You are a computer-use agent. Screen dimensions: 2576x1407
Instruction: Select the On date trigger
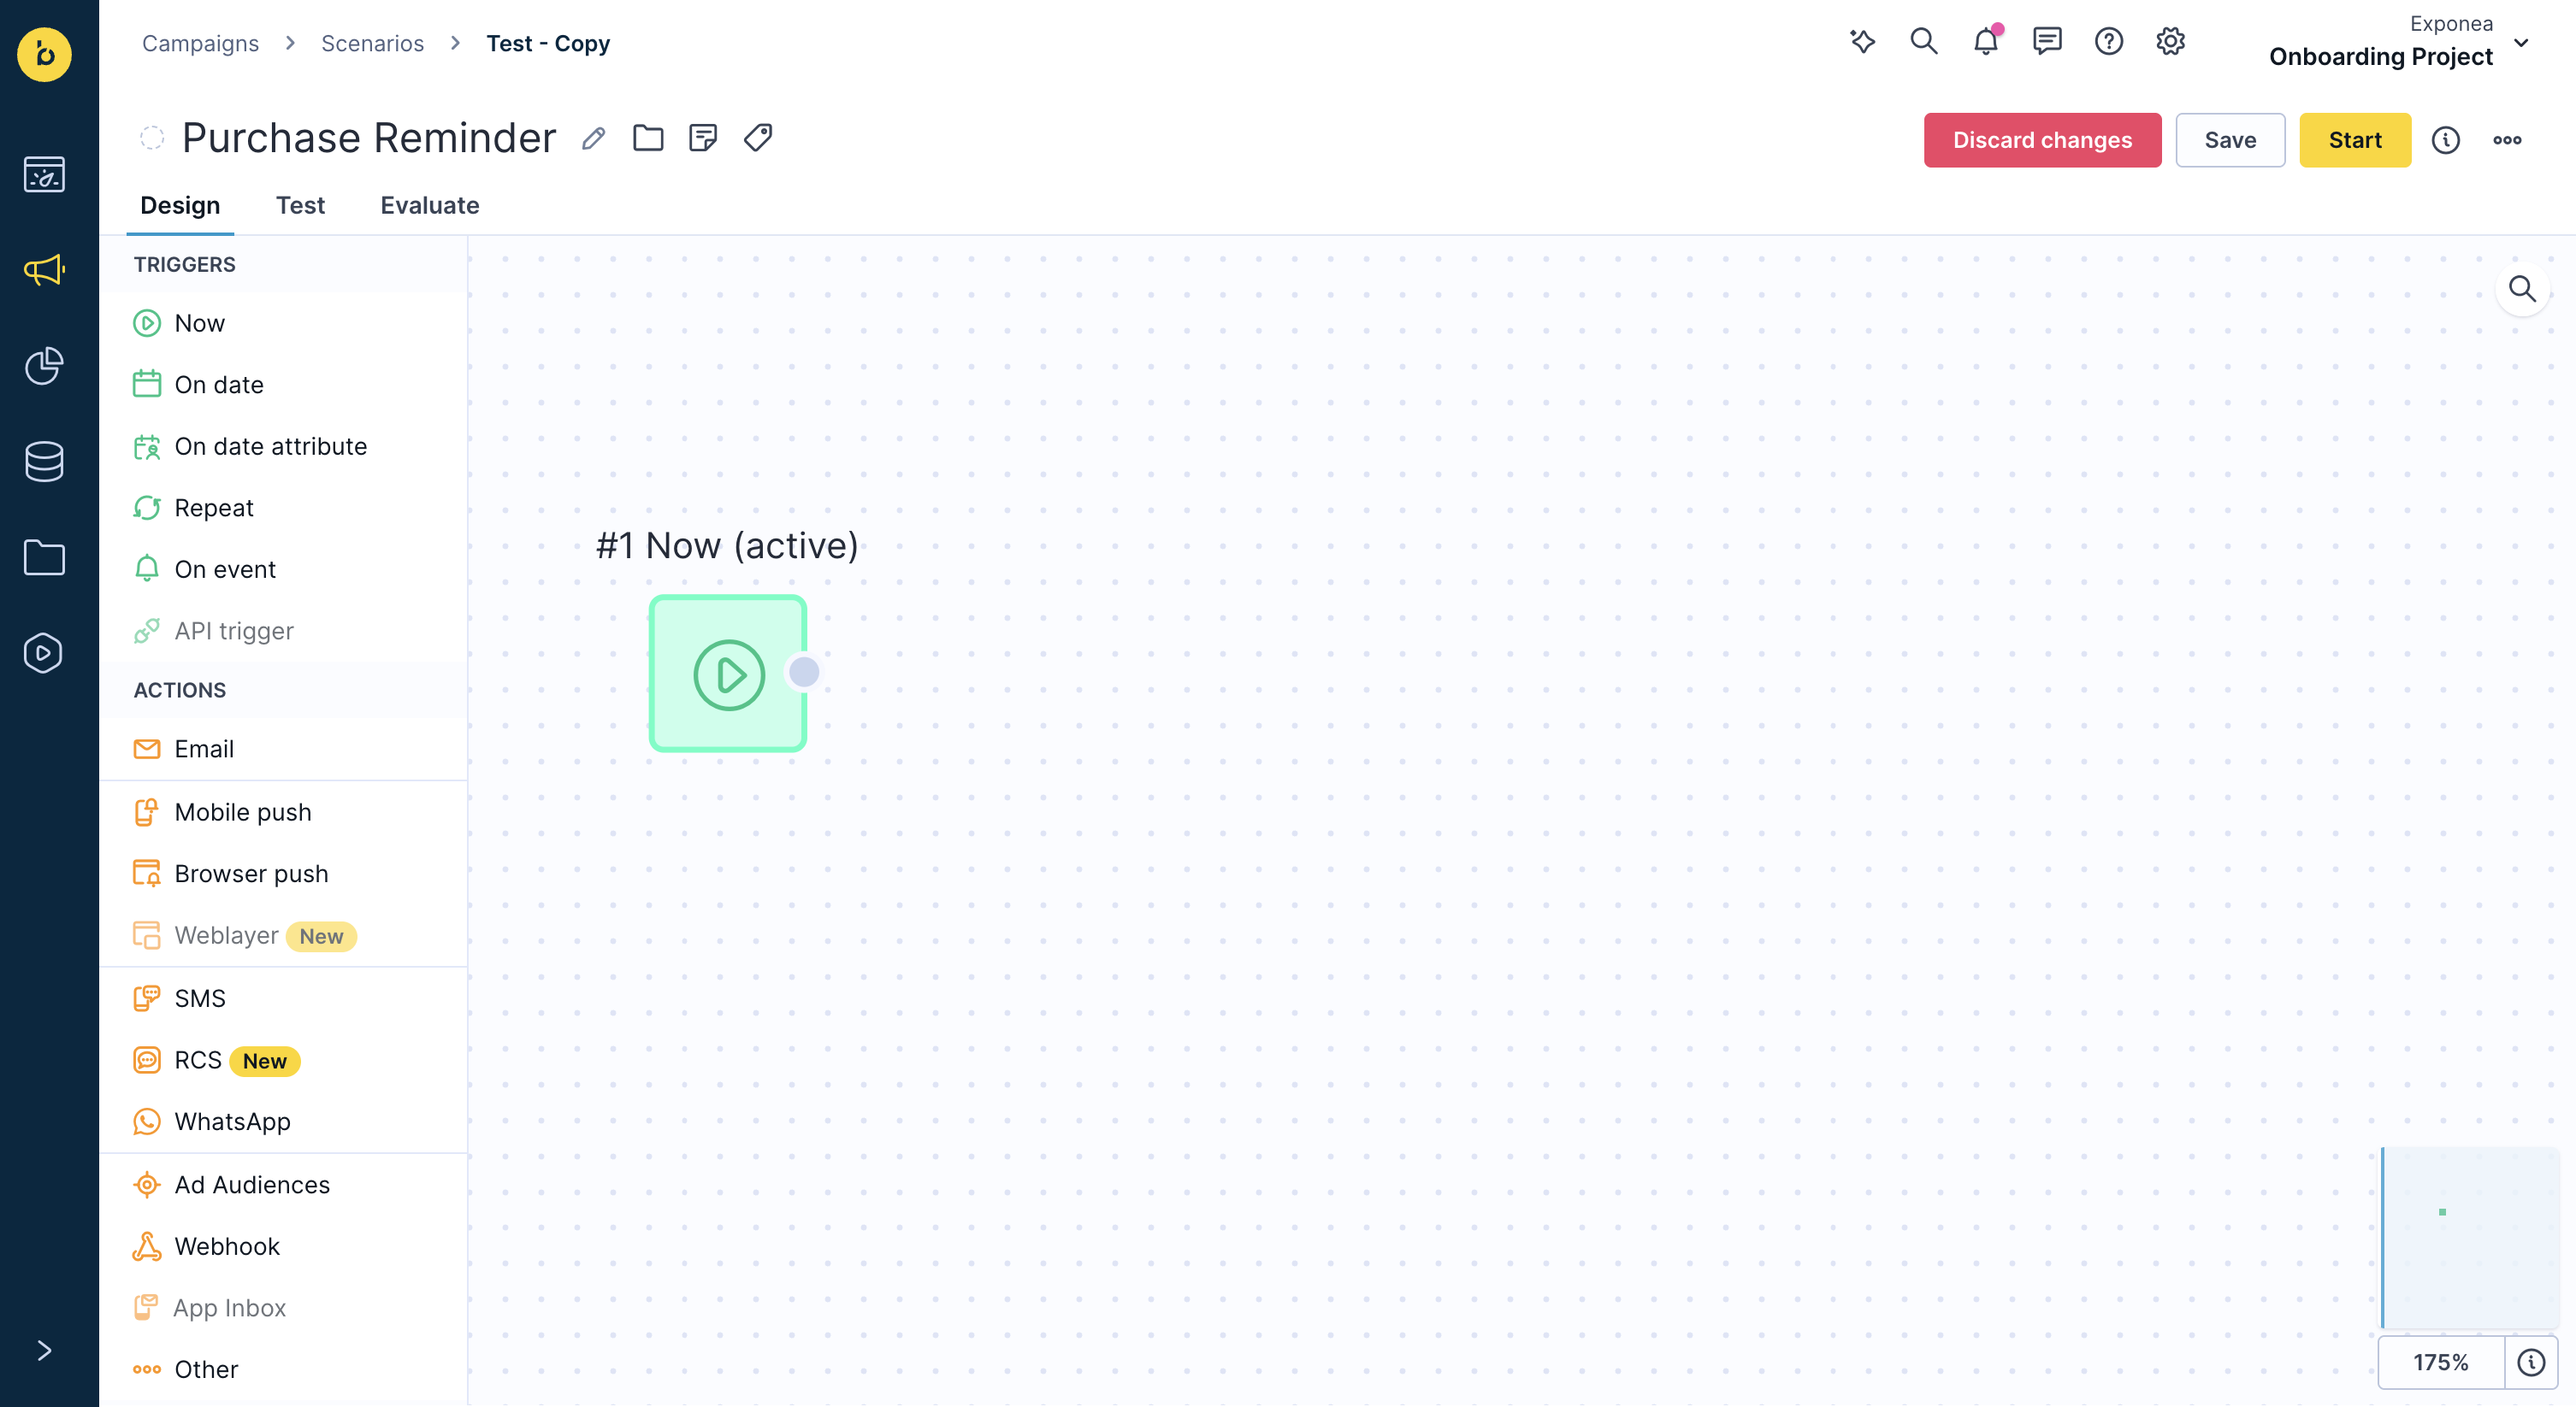[284, 385]
